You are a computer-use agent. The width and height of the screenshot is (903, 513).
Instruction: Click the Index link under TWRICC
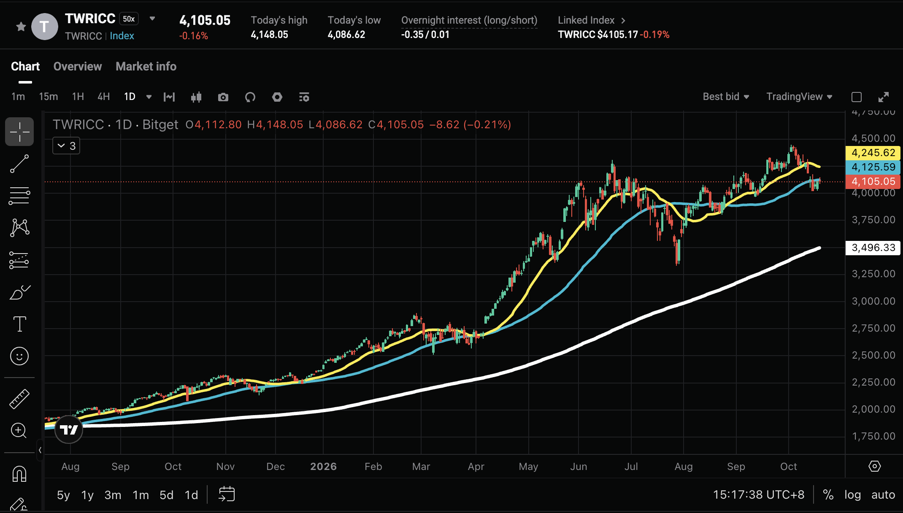point(122,36)
